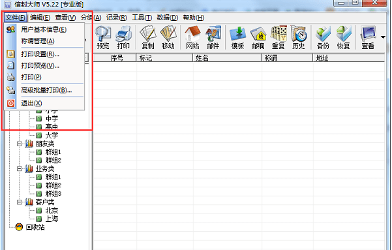Open the 模板 template toolbar icon

point(237,38)
